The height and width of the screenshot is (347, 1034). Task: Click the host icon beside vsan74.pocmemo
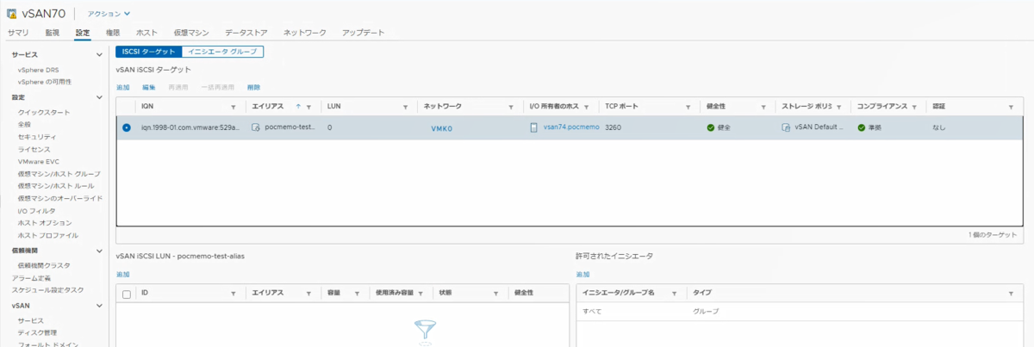click(x=534, y=127)
